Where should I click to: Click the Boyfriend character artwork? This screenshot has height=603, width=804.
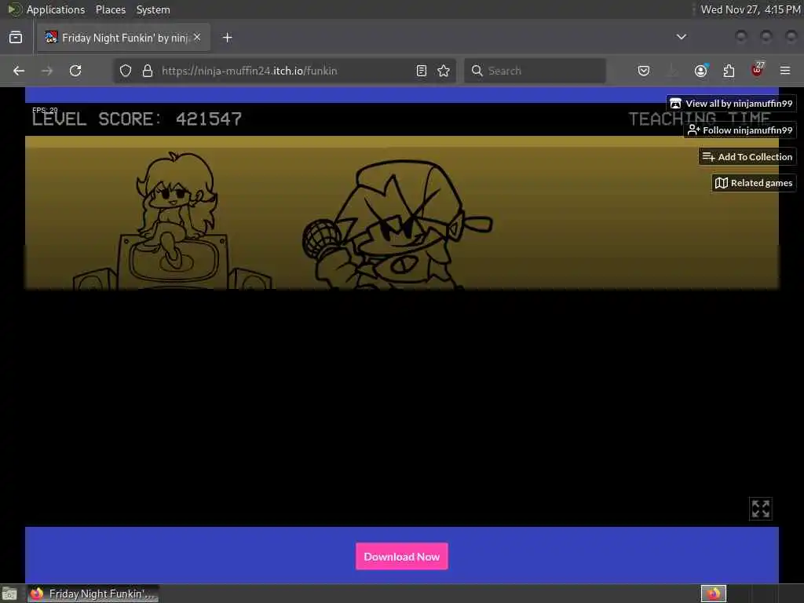coord(397,225)
